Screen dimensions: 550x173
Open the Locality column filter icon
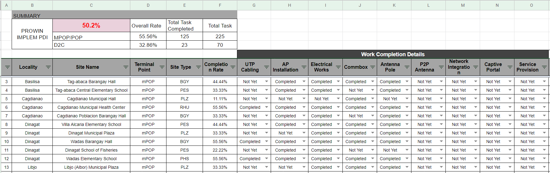[x=48, y=67]
